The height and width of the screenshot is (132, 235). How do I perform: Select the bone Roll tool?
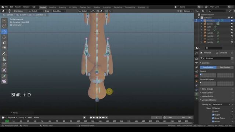[4, 65]
